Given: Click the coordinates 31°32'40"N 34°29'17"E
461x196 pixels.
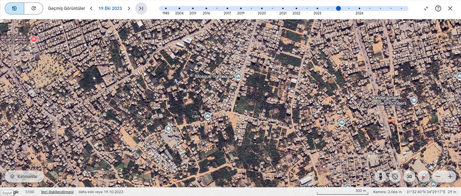Looking at the screenshot, I should (426, 192).
